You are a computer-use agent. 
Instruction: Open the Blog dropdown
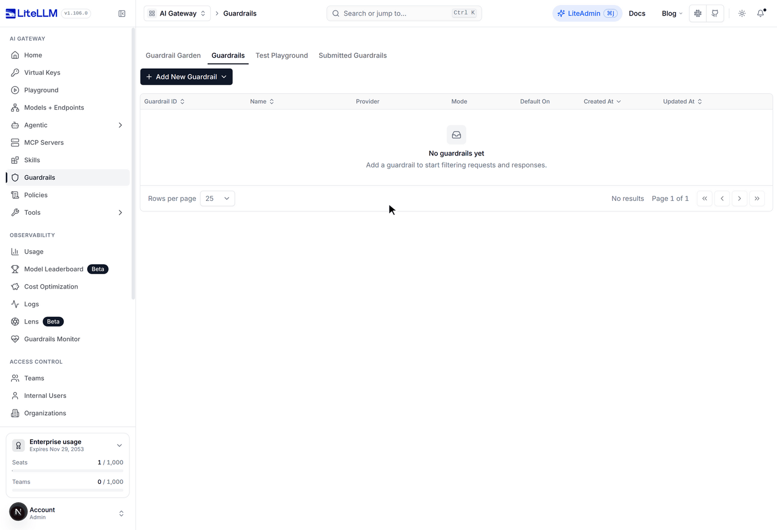pyautogui.click(x=672, y=13)
